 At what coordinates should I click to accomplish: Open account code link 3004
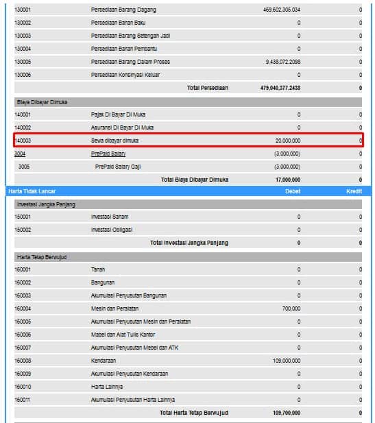[20, 154]
